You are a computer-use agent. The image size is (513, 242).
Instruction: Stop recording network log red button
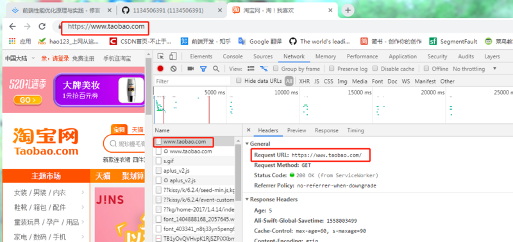click(x=160, y=69)
